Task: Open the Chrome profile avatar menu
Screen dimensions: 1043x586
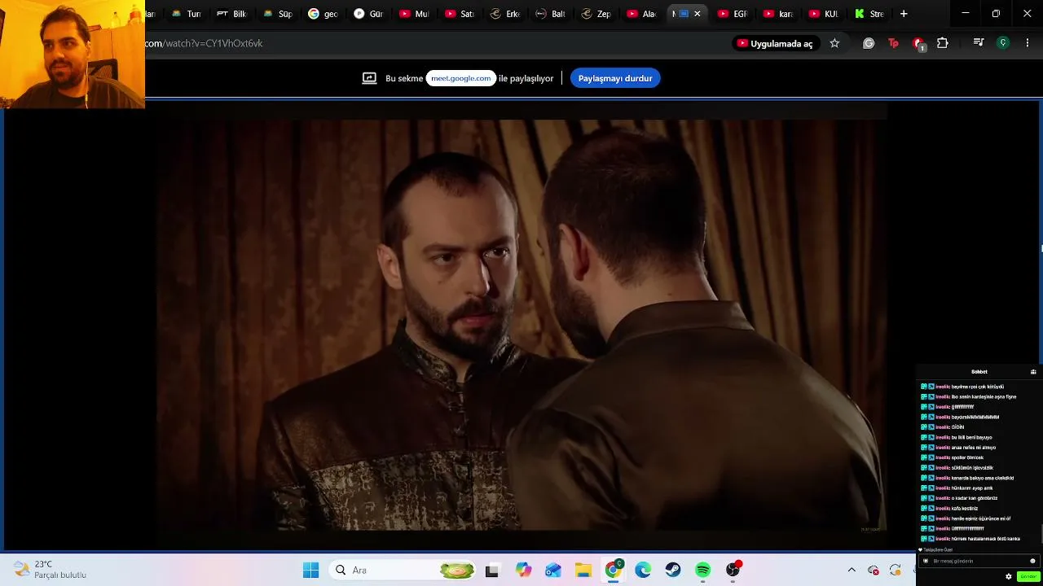Action: 1003,43
